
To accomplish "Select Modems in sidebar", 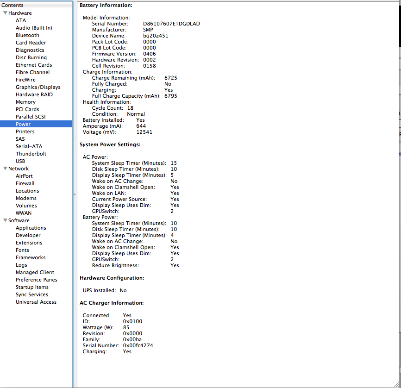I will pyautogui.click(x=26, y=199).
